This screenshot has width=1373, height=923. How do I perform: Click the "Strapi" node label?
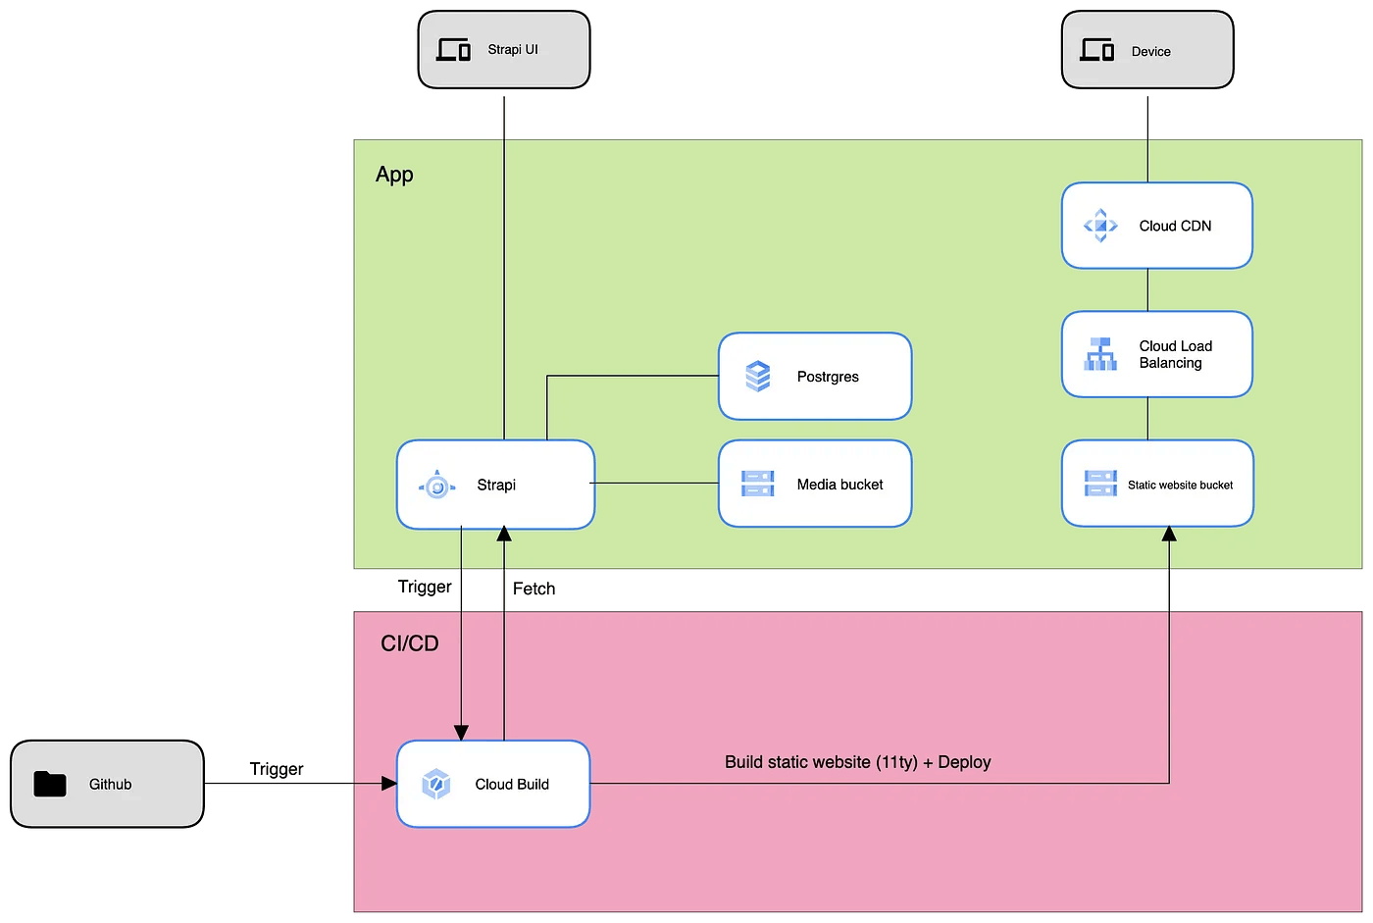point(496,485)
